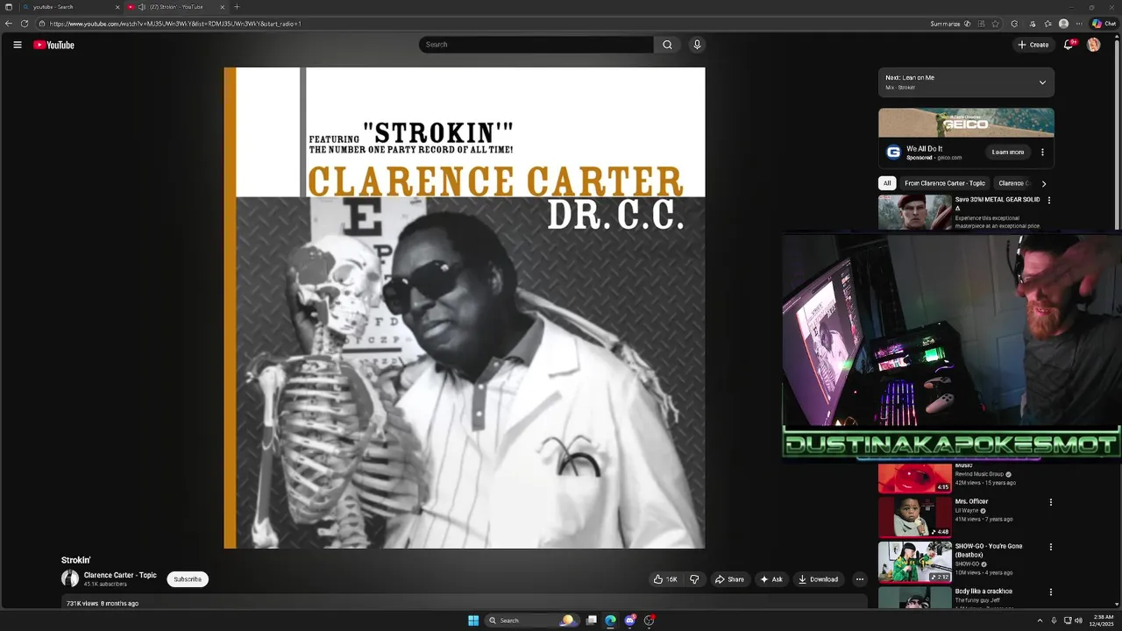Open Microsoft Edge from the taskbar

(610, 620)
